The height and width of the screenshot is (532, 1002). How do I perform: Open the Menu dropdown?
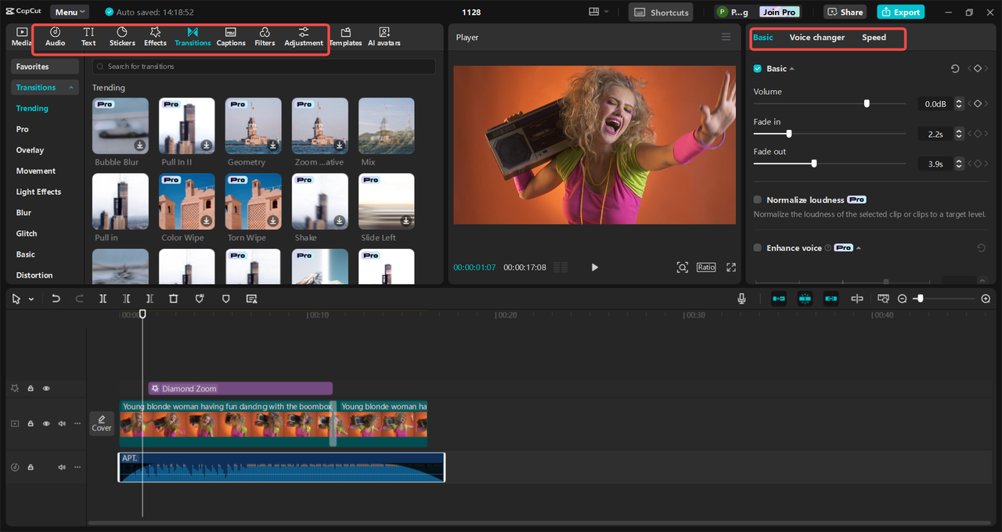pos(70,13)
